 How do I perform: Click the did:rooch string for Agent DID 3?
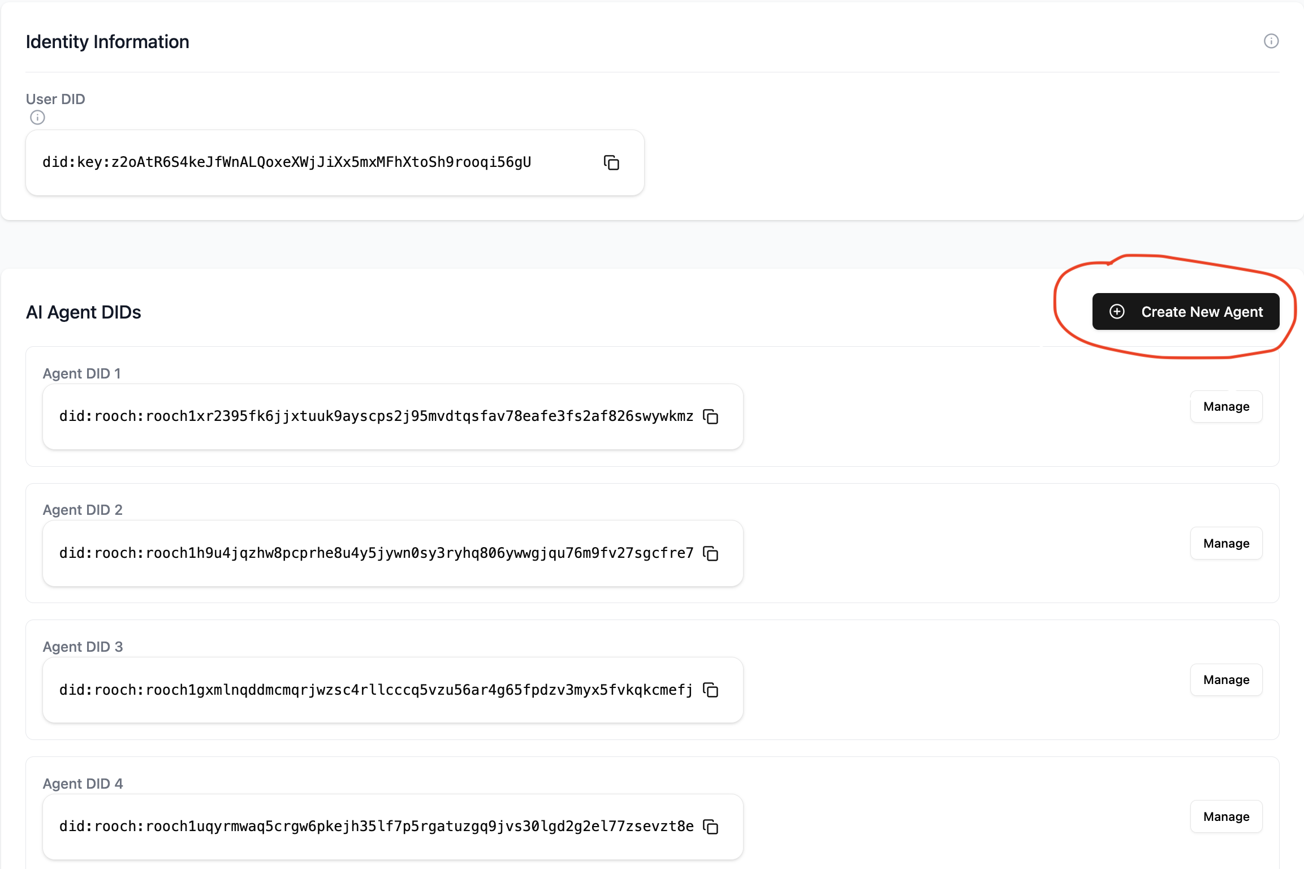[x=375, y=690]
